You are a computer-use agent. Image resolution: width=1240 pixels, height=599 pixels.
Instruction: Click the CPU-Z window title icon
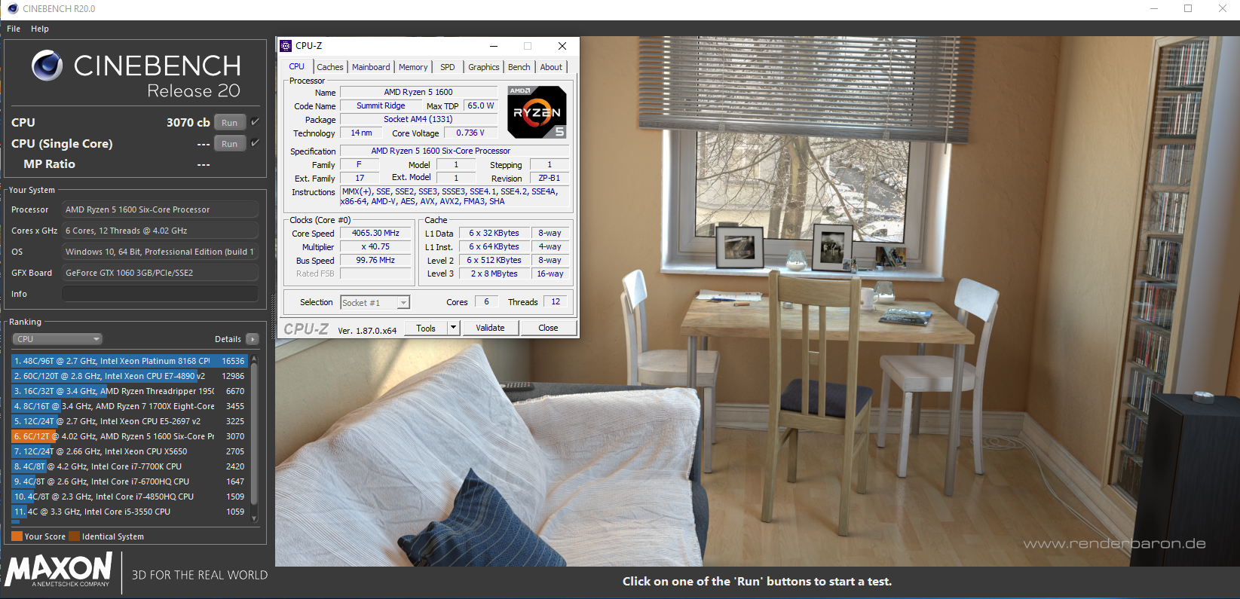286,46
